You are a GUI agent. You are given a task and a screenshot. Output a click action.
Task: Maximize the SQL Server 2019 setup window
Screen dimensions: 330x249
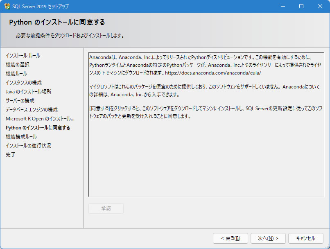(301, 7)
